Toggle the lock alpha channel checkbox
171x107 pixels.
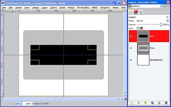pos(141,28)
